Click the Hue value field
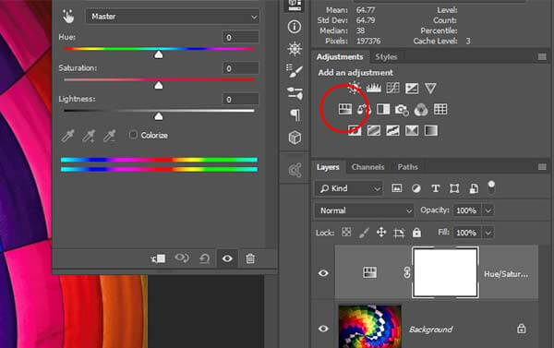 coord(241,38)
